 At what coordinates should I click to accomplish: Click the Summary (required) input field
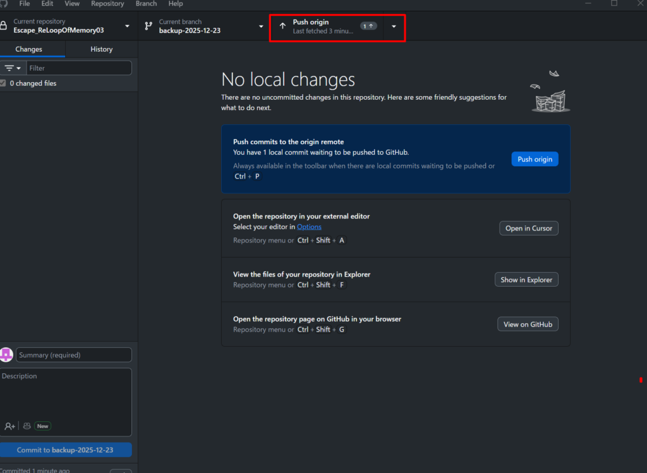click(x=74, y=355)
